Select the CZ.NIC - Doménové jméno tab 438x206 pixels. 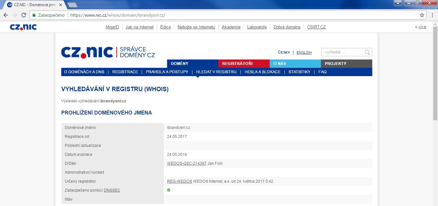click(x=34, y=5)
